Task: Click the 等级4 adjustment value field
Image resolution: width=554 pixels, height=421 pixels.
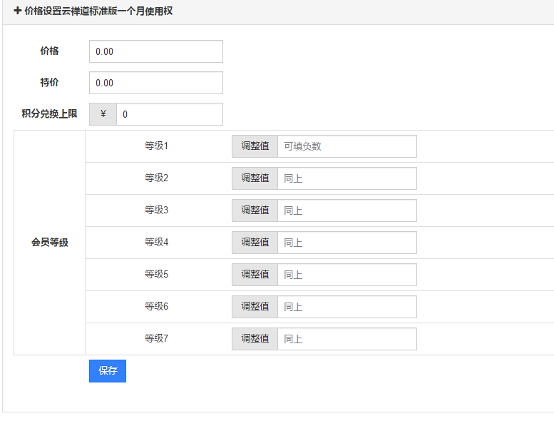Action: coord(347,243)
